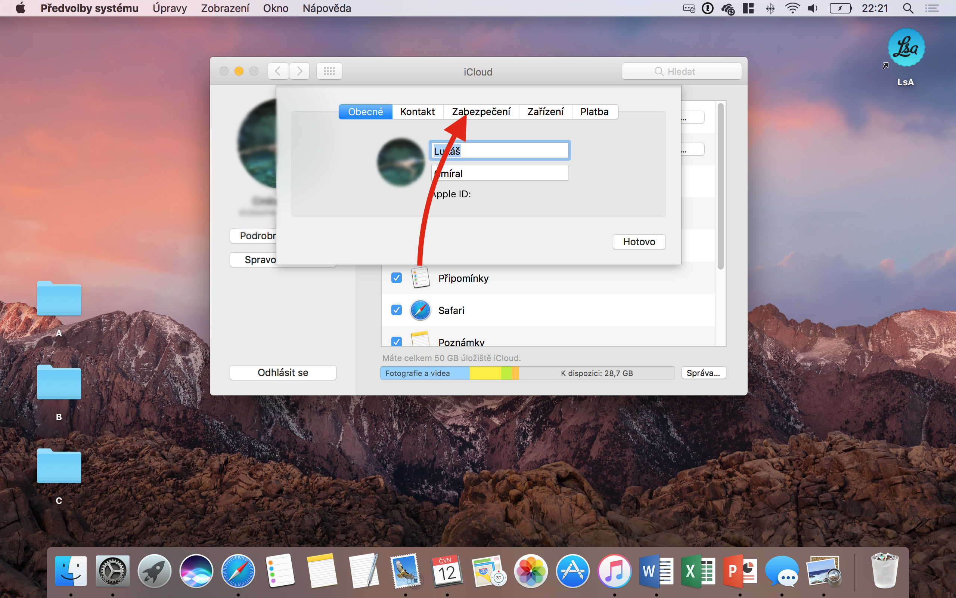Open Launchpad rocket icon in Dock

coord(154,571)
